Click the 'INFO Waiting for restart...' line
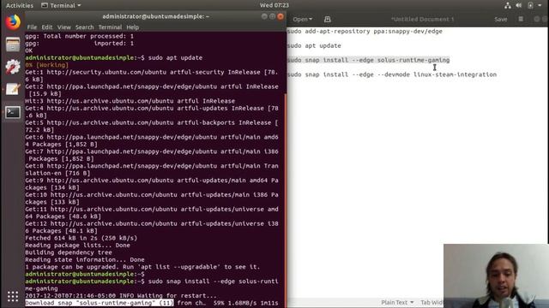549x308 pixels. point(121,296)
